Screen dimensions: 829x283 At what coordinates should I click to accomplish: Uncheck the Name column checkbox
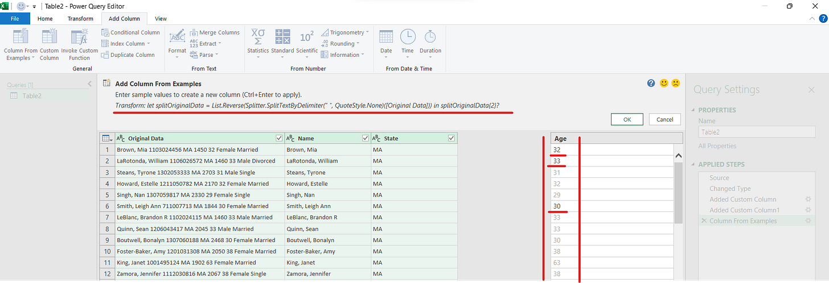point(366,138)
